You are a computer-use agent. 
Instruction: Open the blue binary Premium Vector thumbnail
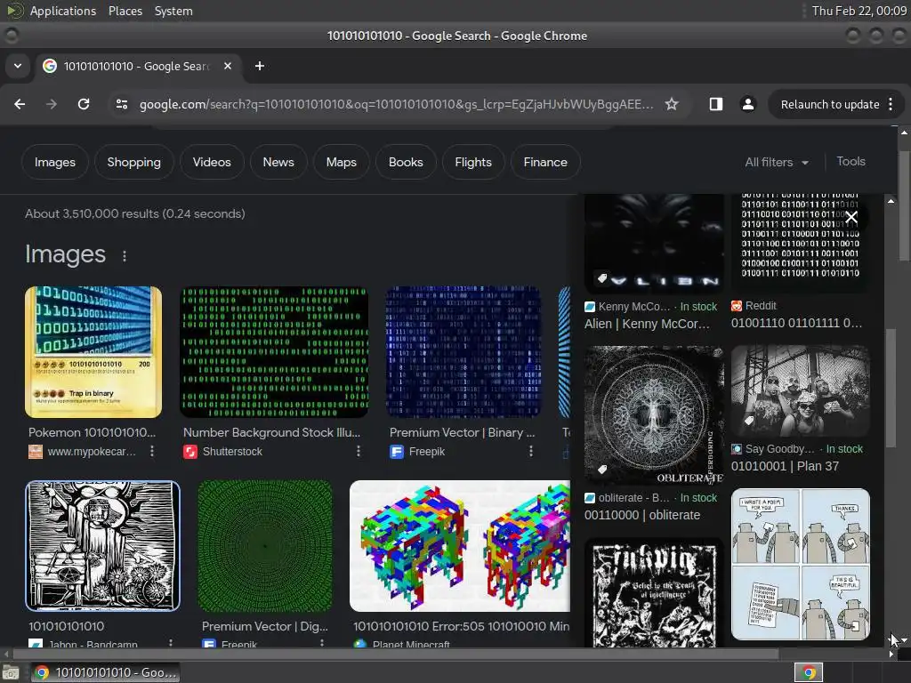(x=464, y=352)
